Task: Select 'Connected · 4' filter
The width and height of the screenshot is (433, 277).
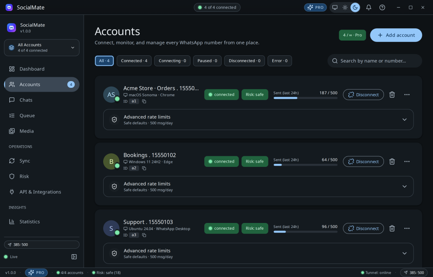Action: [x=134, y=61]
